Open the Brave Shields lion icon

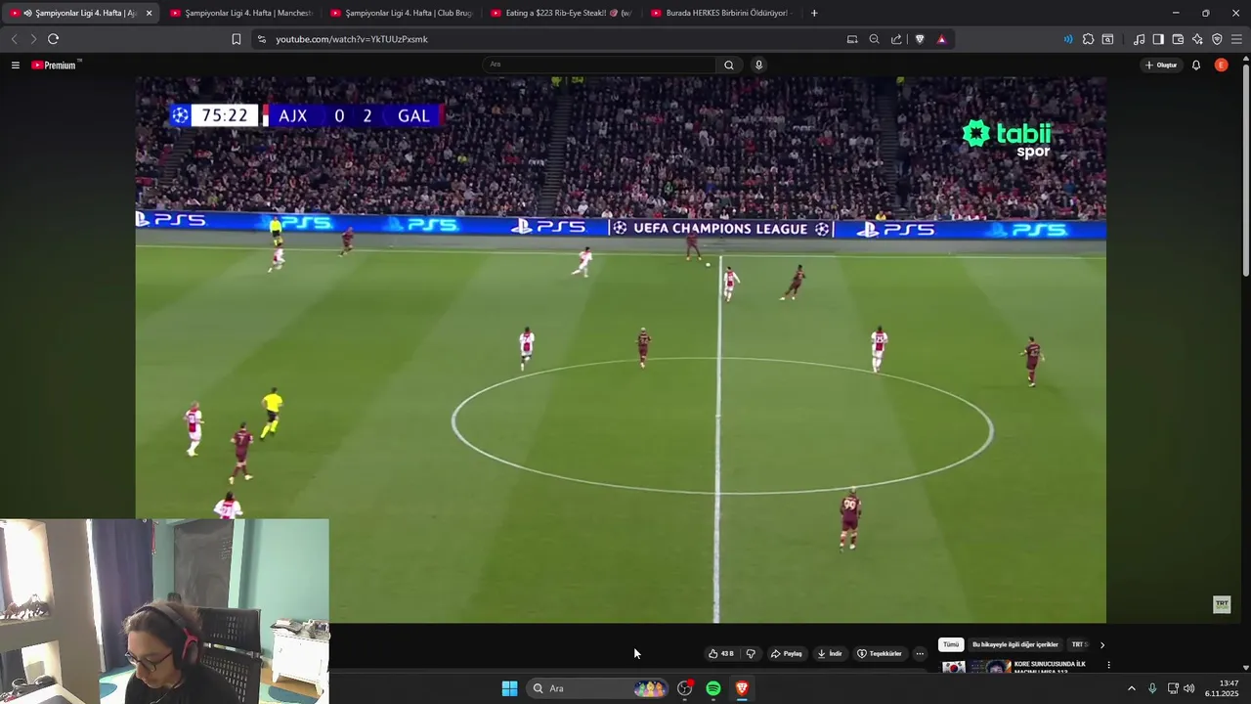pos(920,39)
